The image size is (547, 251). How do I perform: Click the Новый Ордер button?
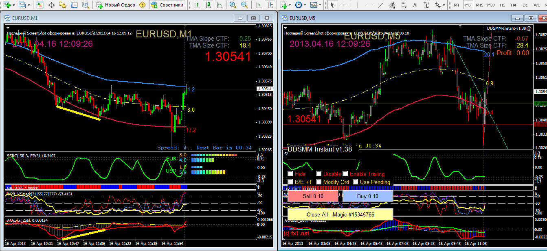[x=116, y=5]
